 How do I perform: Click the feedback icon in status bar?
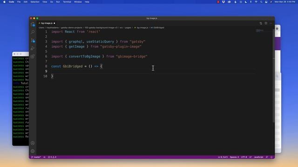[x=267, y=157]
